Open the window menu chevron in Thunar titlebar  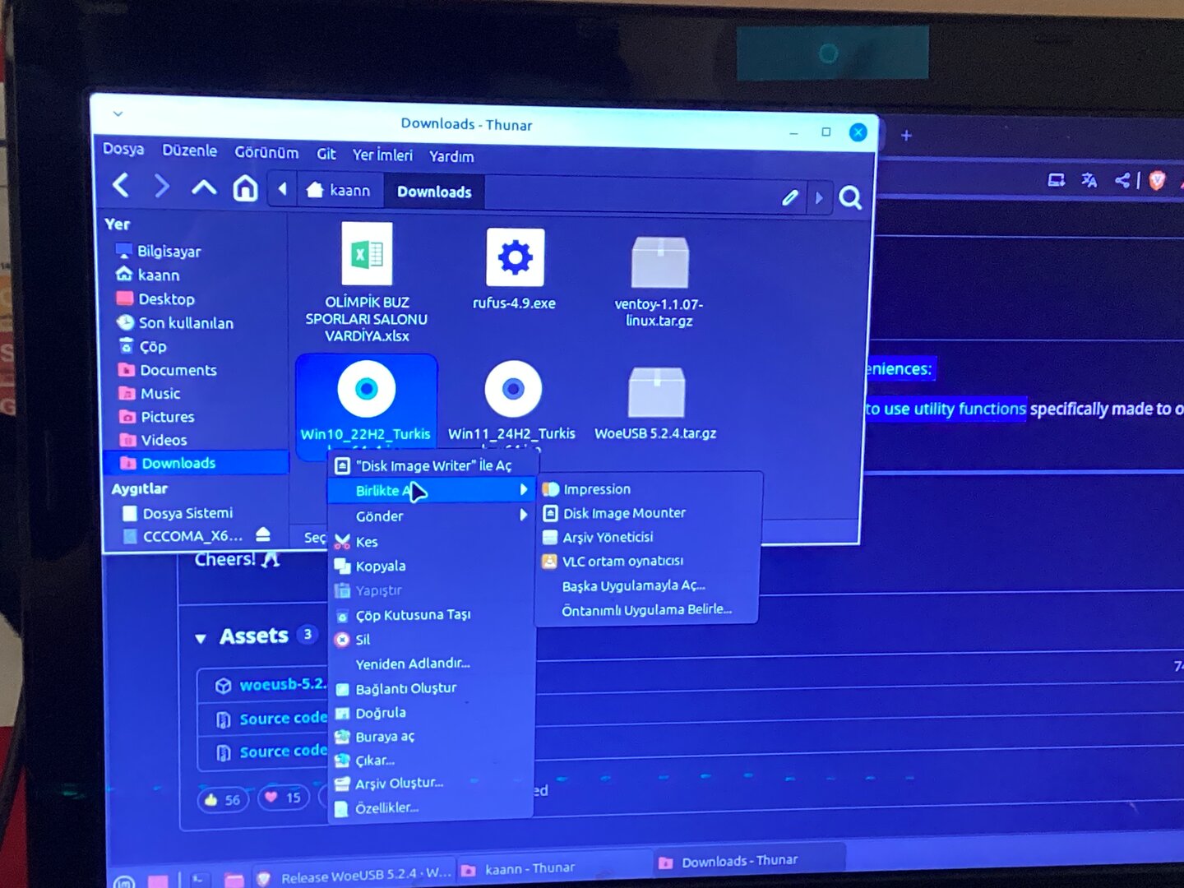click(x=118, y=113)
